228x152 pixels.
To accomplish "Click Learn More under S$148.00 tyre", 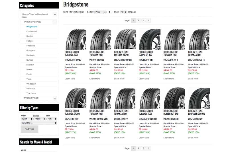I will coord(168,79).
